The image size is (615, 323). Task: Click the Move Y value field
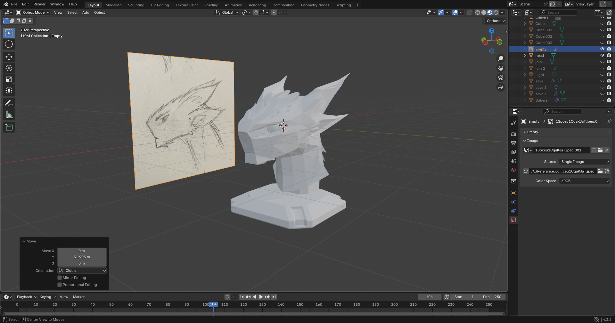[82, 257]
